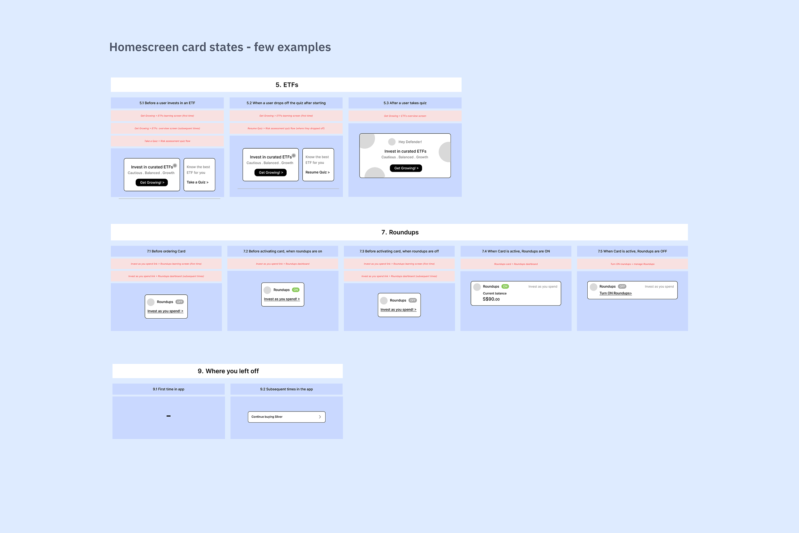Screen dimensions: 799x533
Task: Toggle the green ON badge in 7.2 card
Action: click(x=296, y=290)
